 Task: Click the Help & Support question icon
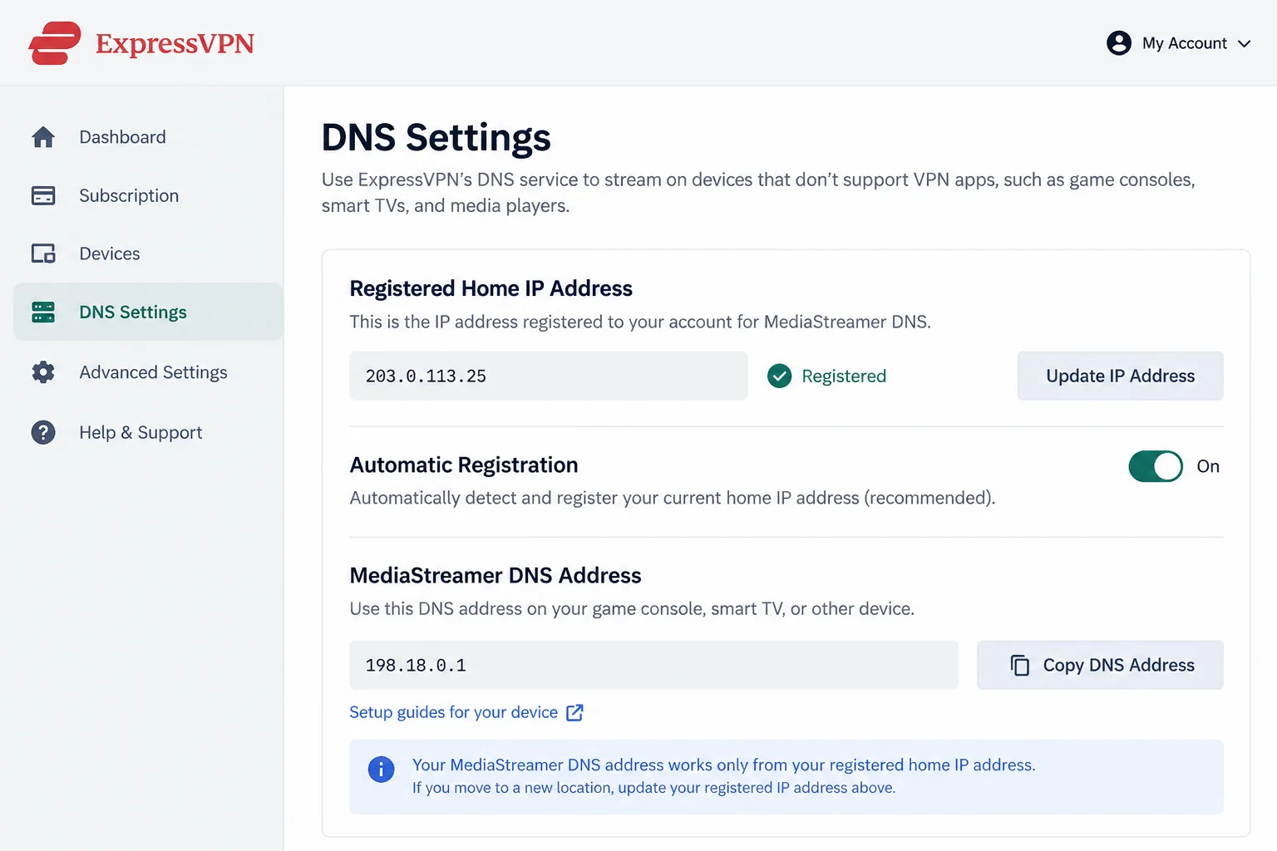click(x=43, y=432)
